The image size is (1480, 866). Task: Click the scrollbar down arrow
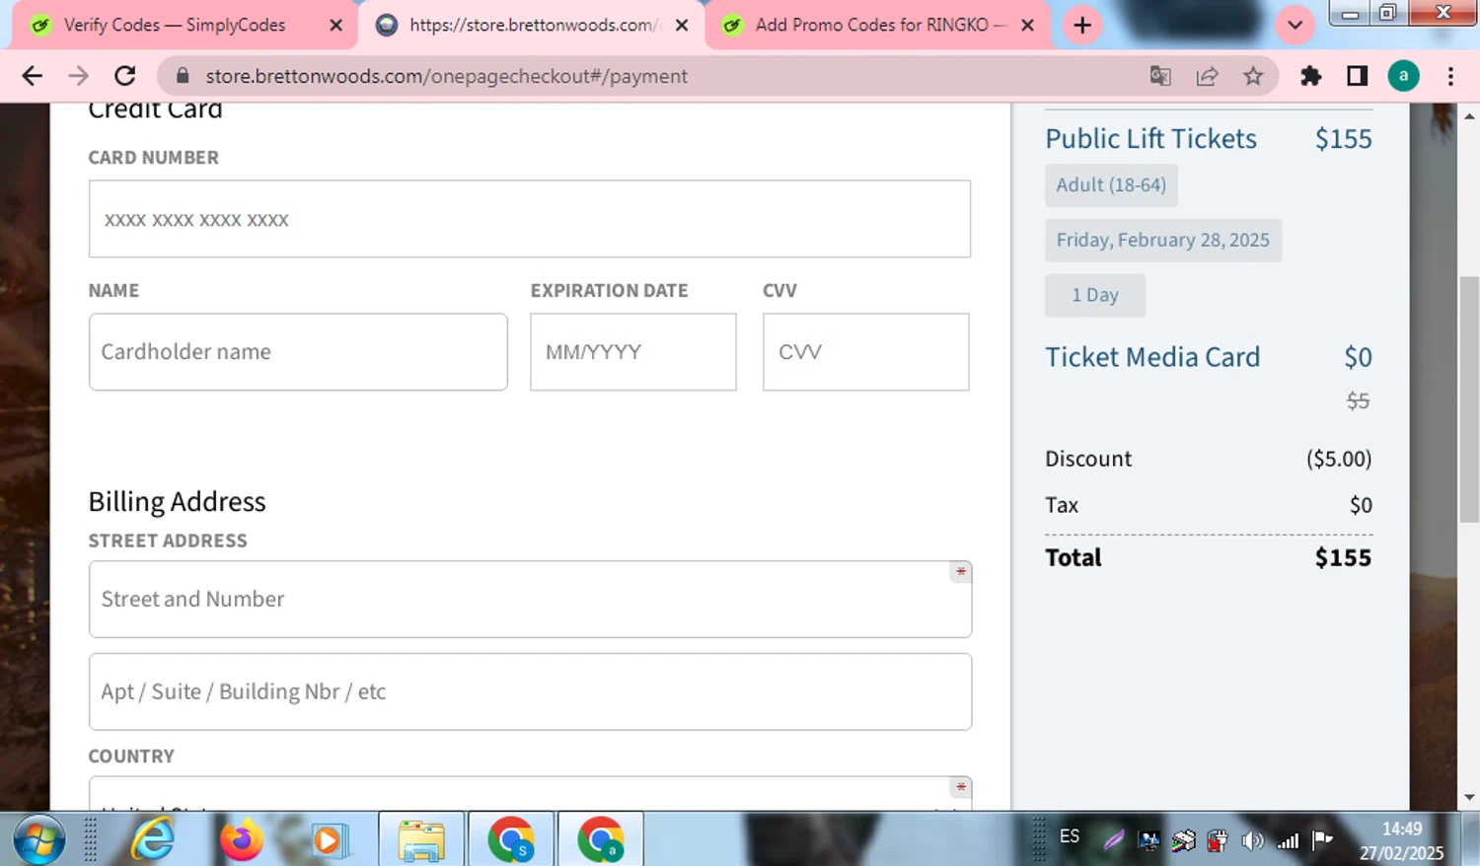click(x=1469, y=797)
